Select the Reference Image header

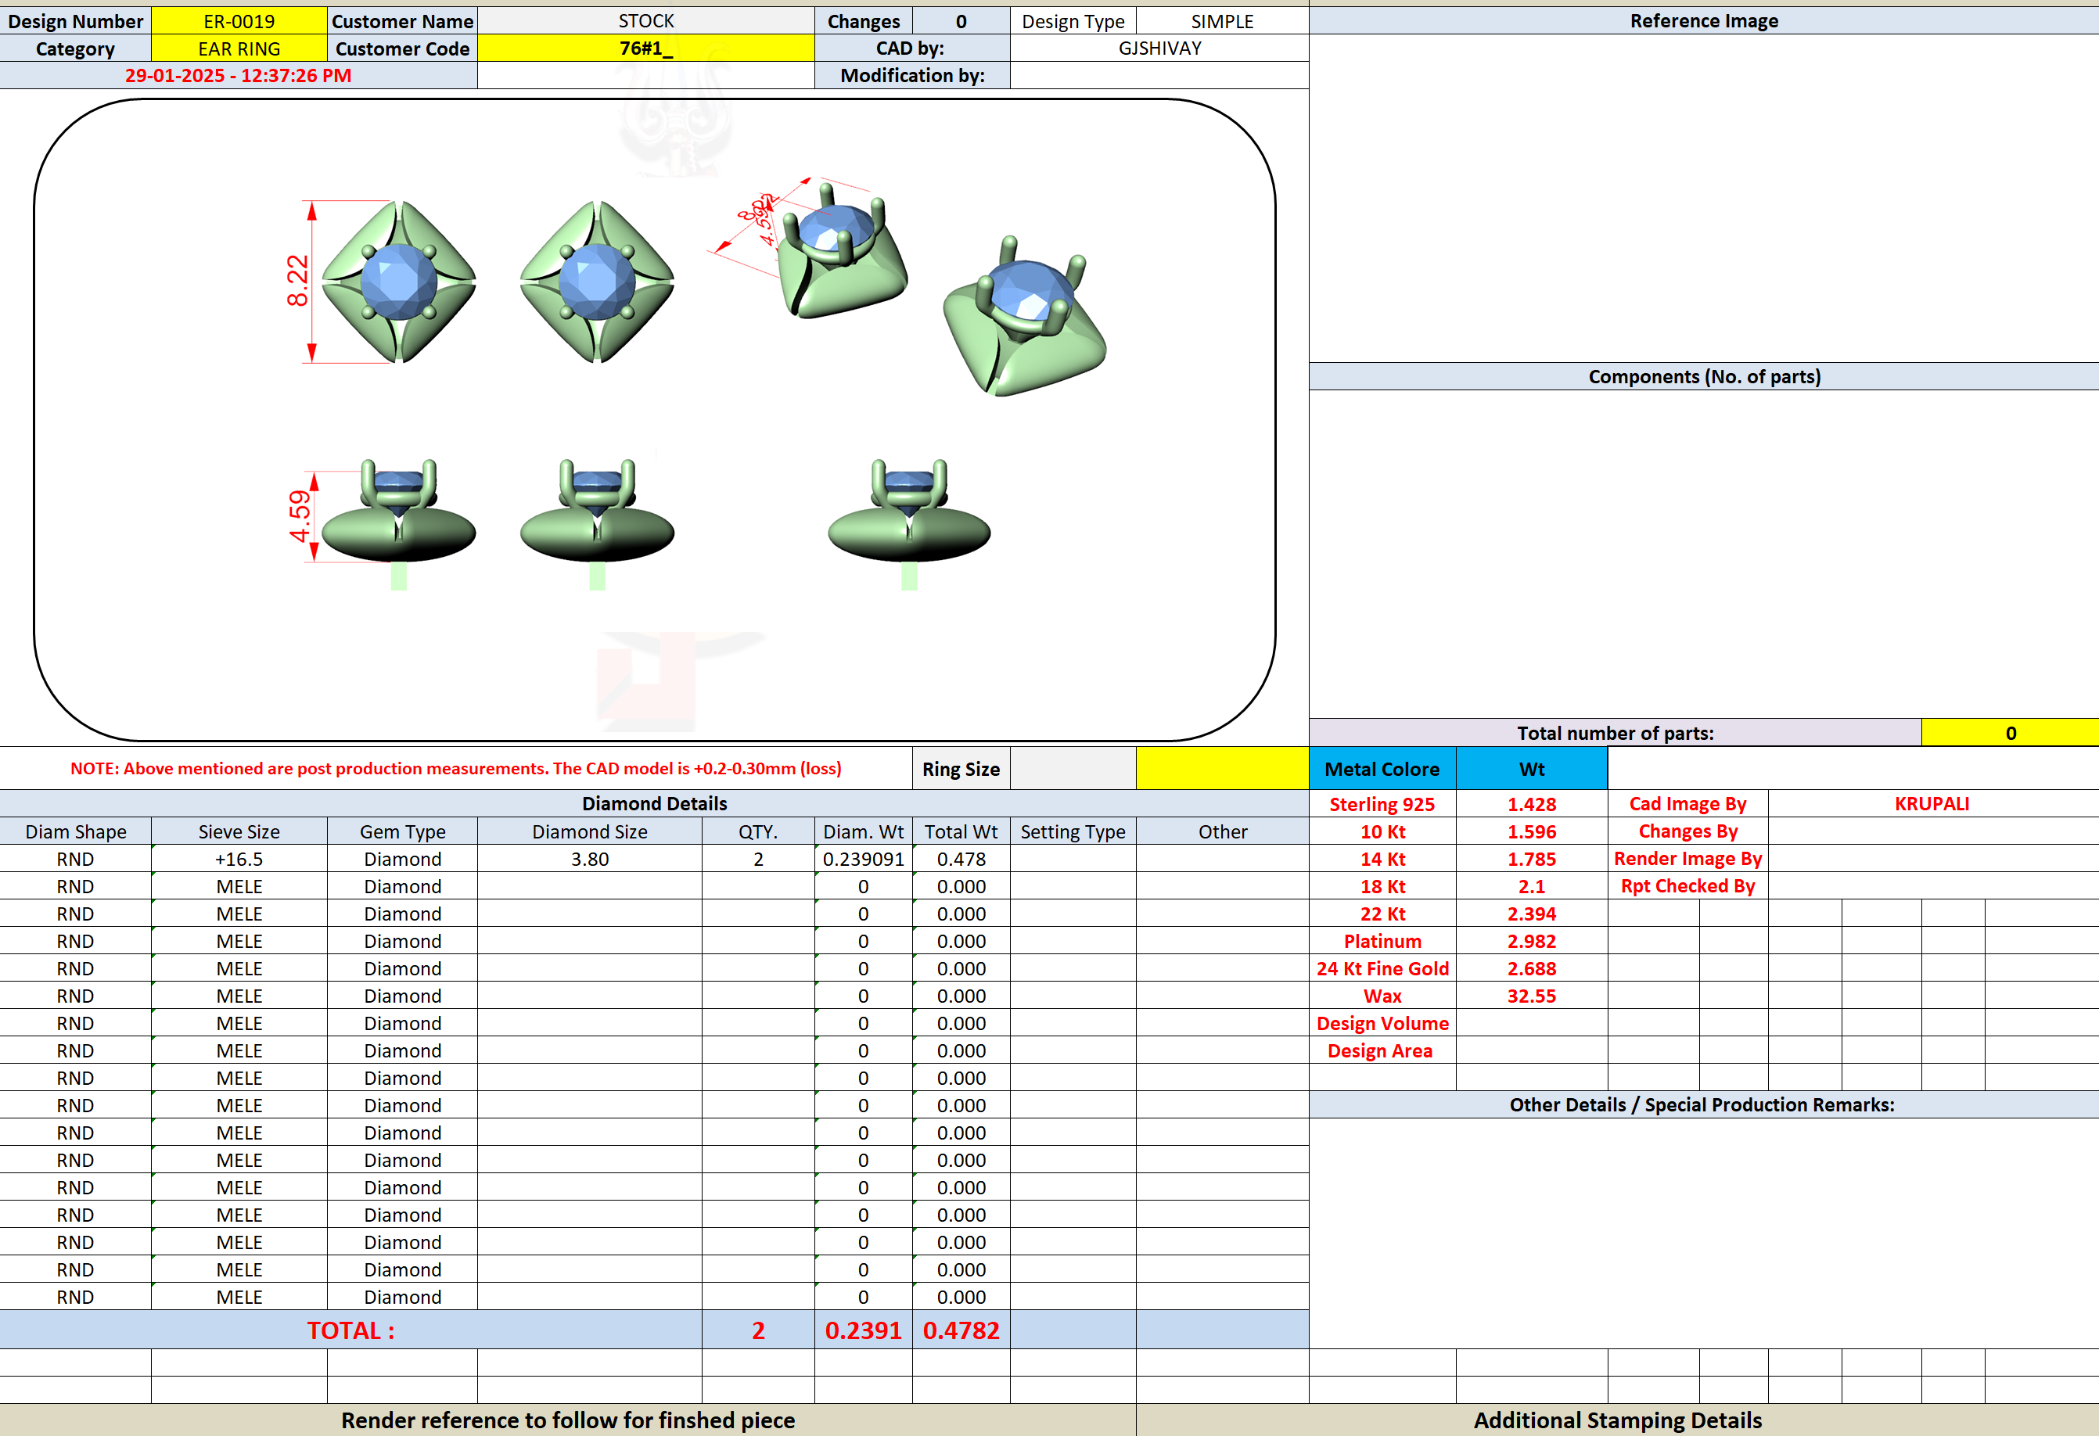(1703, 21)
